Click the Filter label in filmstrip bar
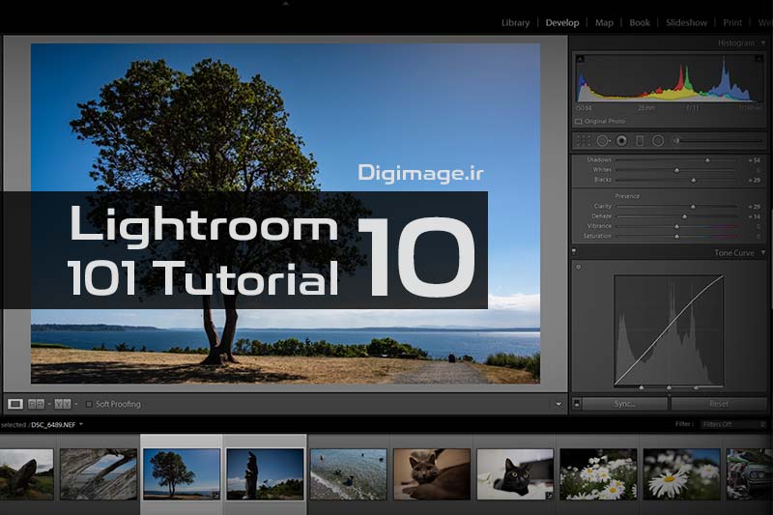The image size is (773, 515). coord(684,424)
